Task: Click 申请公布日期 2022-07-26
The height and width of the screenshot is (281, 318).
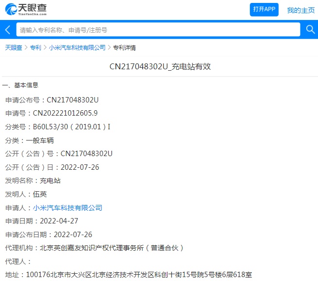Action: click(x=73, y=235)
